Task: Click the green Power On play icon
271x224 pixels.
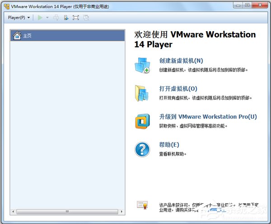Action: [40, 18]
